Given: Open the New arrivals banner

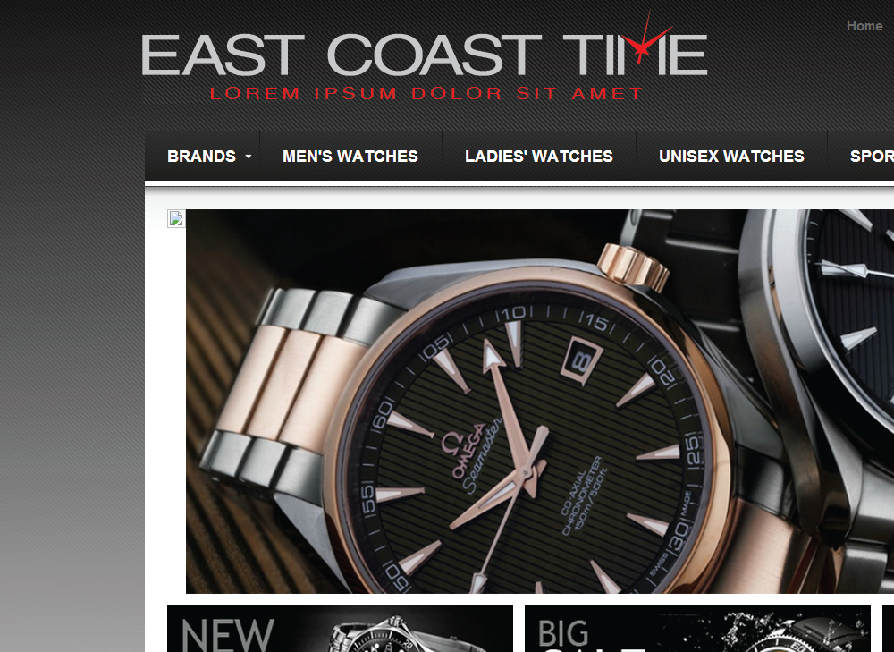Looking at the screenshot, I should [340, 628].
